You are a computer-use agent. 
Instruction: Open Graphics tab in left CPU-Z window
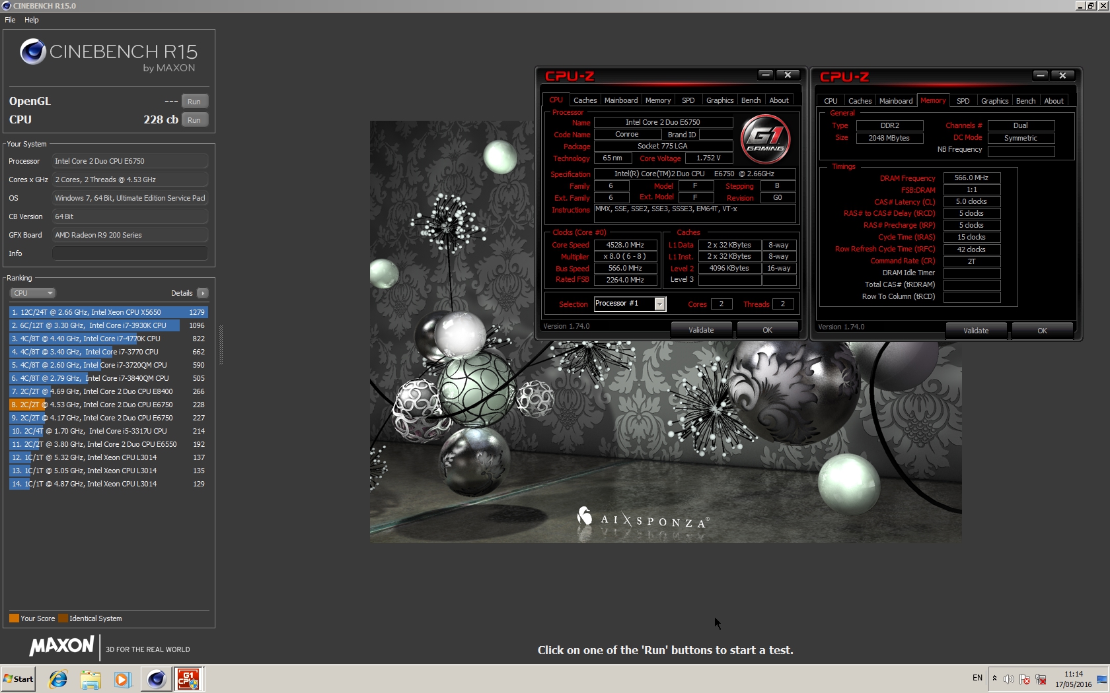coord(720,100)
